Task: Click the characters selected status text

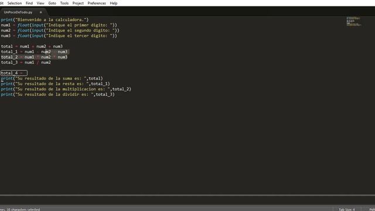Action: tap(20, 209)
